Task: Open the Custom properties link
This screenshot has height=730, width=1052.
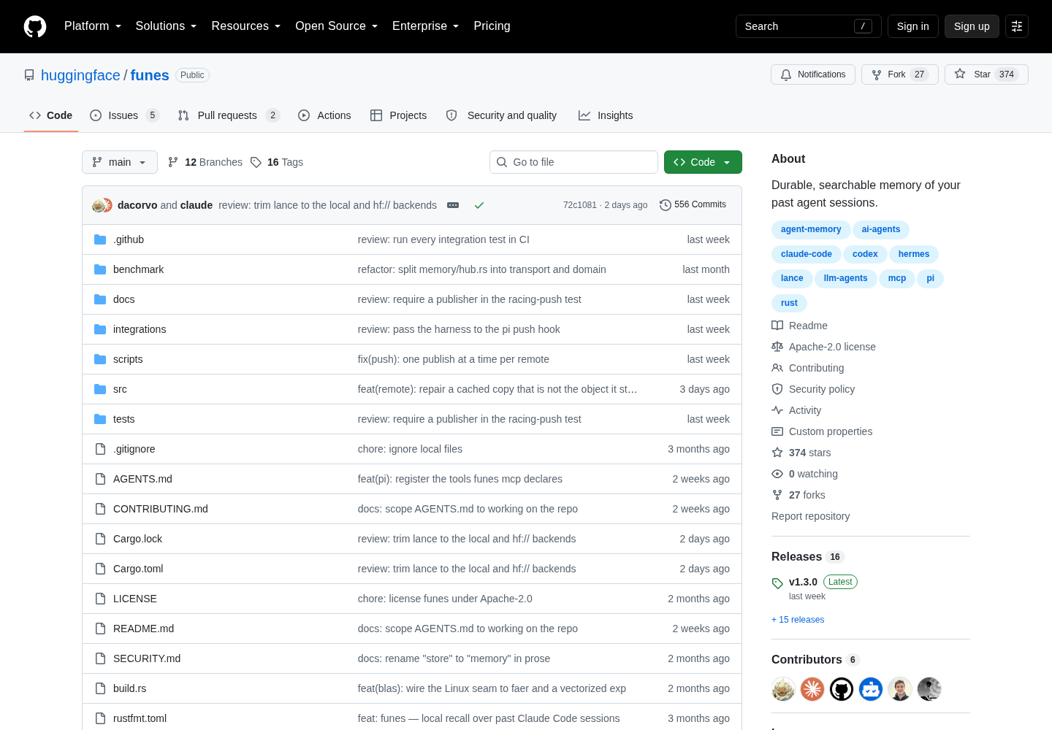Action: pos(831,431)
